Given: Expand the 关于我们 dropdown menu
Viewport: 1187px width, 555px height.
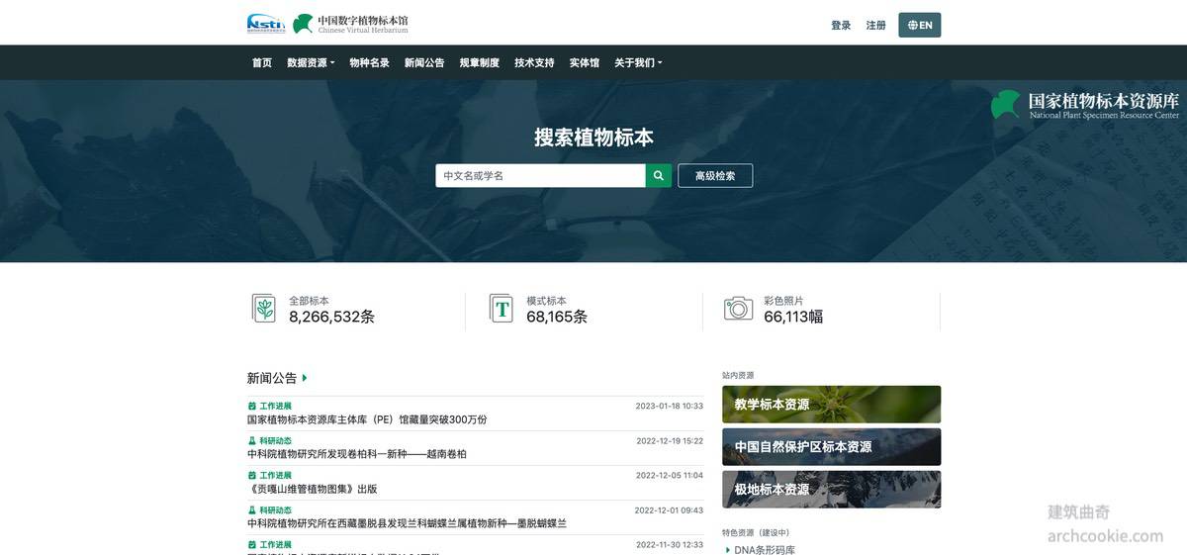Looking at the screenshot, I should (x=638, y=62).
